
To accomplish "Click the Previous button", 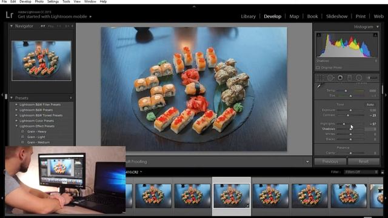I will tap(330, 162).
